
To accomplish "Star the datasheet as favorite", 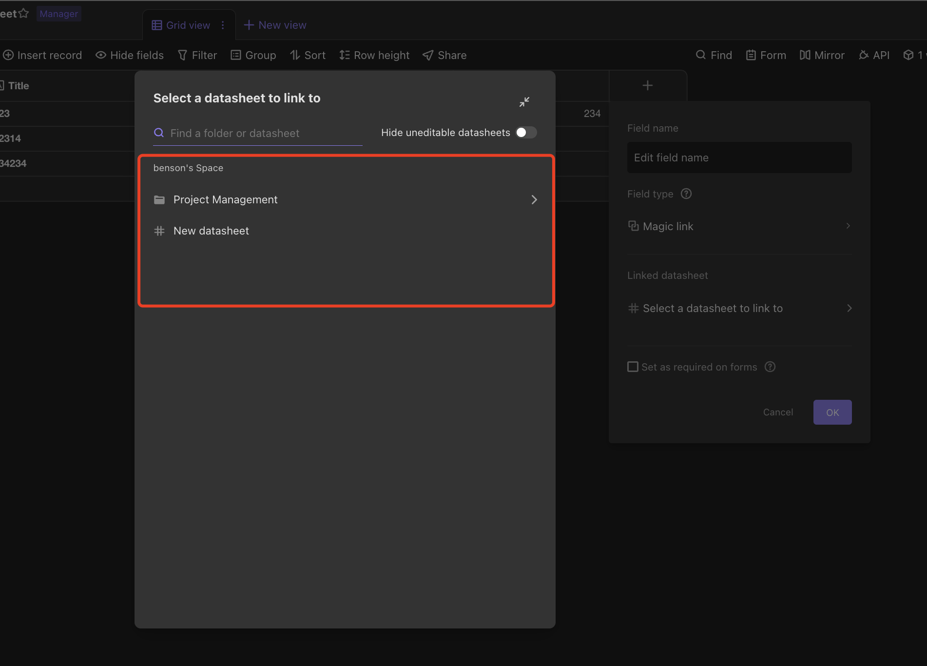I will click(x=23, y=14).
